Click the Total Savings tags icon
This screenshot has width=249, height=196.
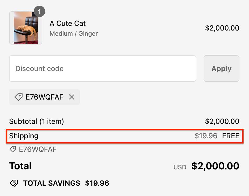click(x=14, y=183)
